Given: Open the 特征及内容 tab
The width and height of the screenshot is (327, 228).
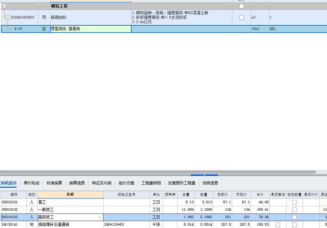Looking at the screenshot, I should [102, 183].
